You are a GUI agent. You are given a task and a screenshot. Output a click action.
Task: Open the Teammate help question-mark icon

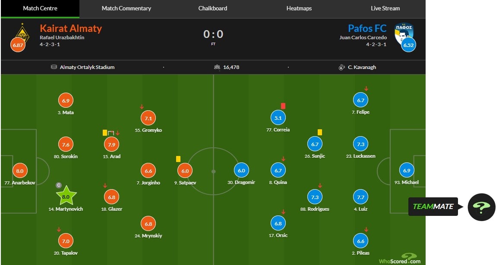click(481, 207)
